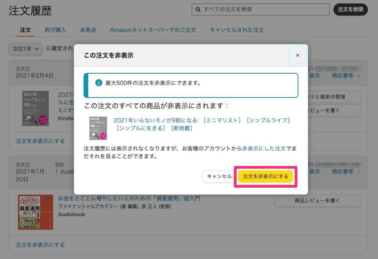Image resolution: width=378 pixels, height=259 pixels.
Task: Click the info icon in blue notice
Action: click(99, 83)
